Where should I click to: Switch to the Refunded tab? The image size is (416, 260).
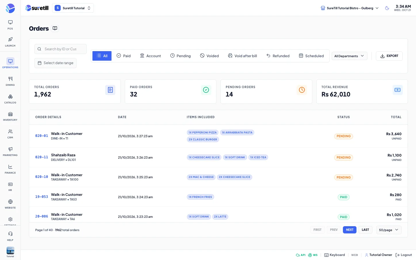click(278, 56)
